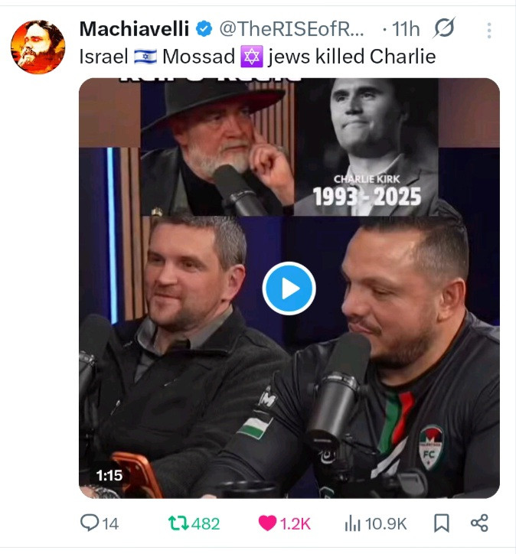Image resolution: width=516 pixels, height=554 pixels.
Task: Open the post via 11h timestamp
Action: [406, 29]
